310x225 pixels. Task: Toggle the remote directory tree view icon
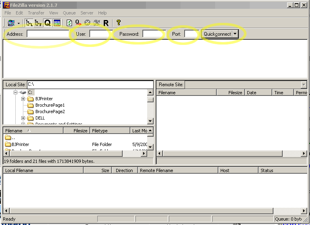(38, 23)
